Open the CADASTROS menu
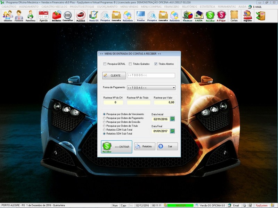Image resolution: width=278 pixels, height=208 pixels. point(9,7)
